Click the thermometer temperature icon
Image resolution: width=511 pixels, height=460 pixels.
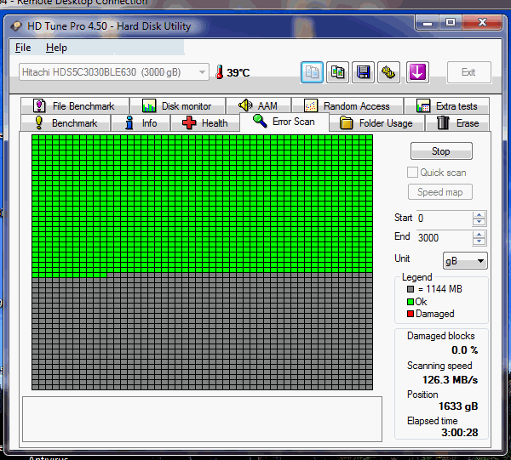220,72
